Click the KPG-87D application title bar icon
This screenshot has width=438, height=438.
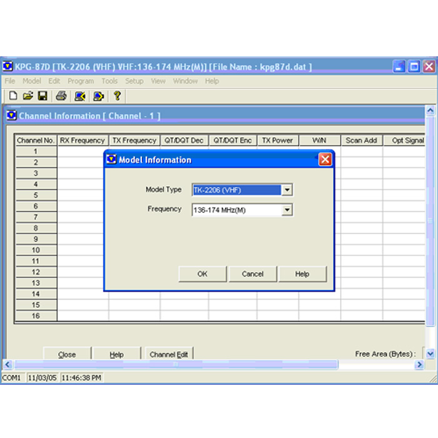8,66
